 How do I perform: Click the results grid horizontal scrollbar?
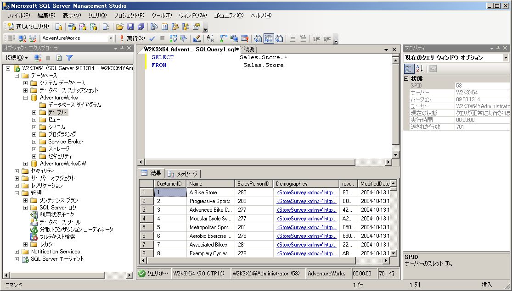[264, 261]
